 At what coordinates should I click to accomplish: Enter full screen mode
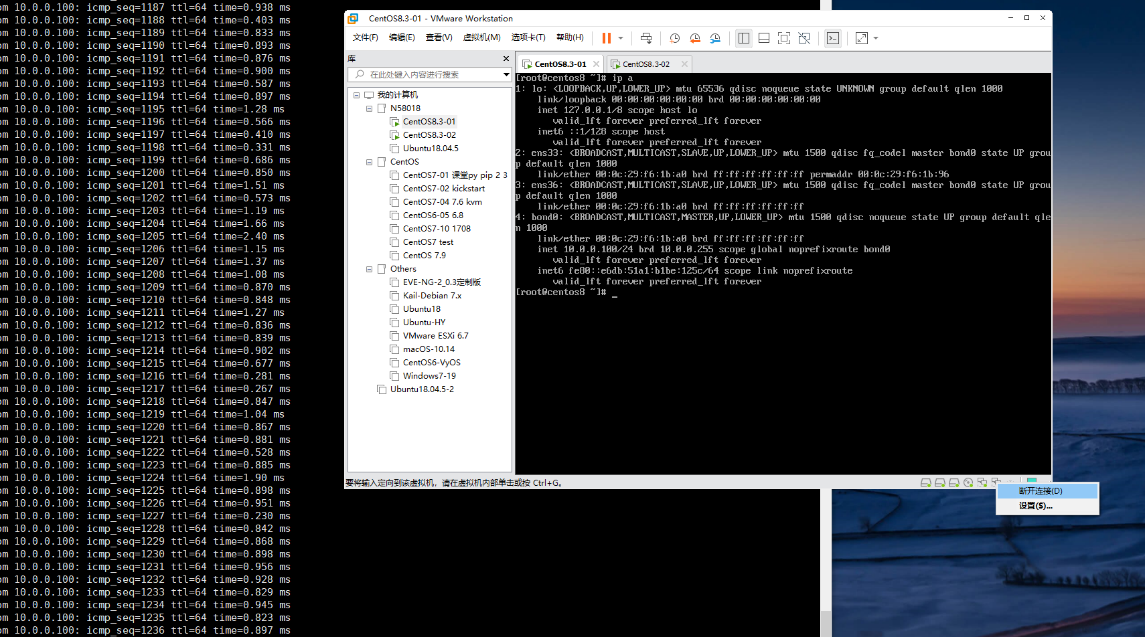(784, 38)
